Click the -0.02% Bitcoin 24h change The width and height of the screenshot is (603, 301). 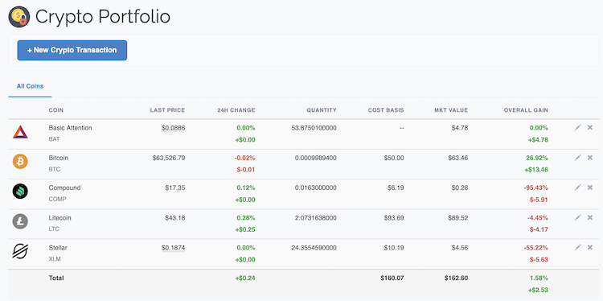[x=245, y=158]
